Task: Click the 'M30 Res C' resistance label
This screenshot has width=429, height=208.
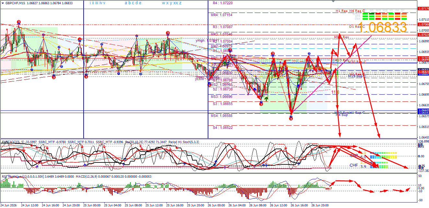Action: [357, 62]
